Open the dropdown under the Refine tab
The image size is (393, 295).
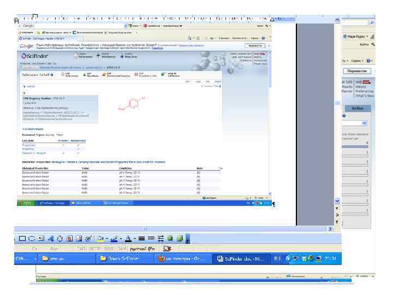tap(365, 123)
